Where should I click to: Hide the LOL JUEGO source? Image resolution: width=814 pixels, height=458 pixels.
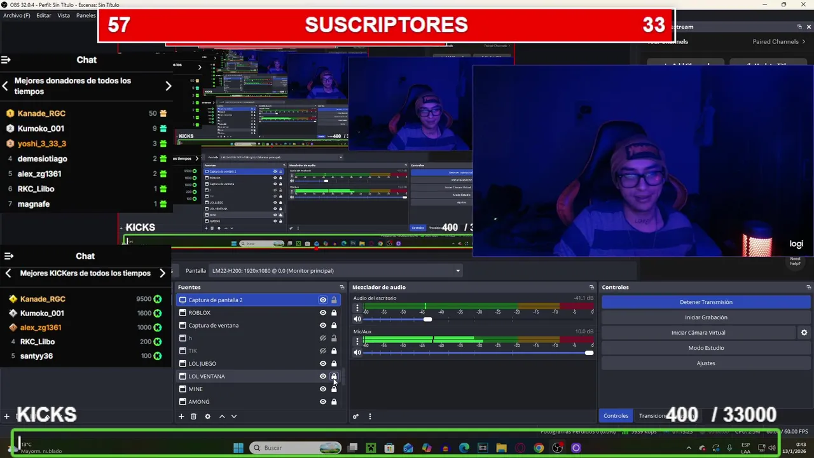tap(322, 364)
